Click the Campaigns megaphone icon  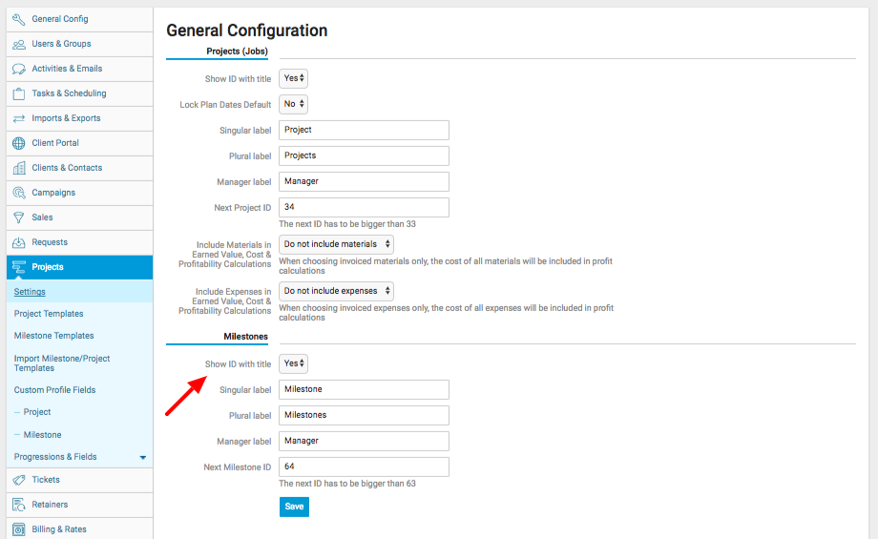pyautogui.click(x=18, y=193)
